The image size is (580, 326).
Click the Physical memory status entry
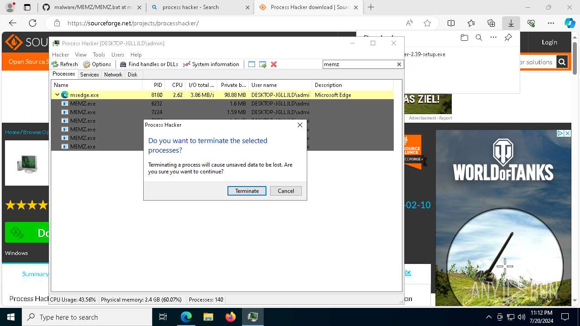141,300
